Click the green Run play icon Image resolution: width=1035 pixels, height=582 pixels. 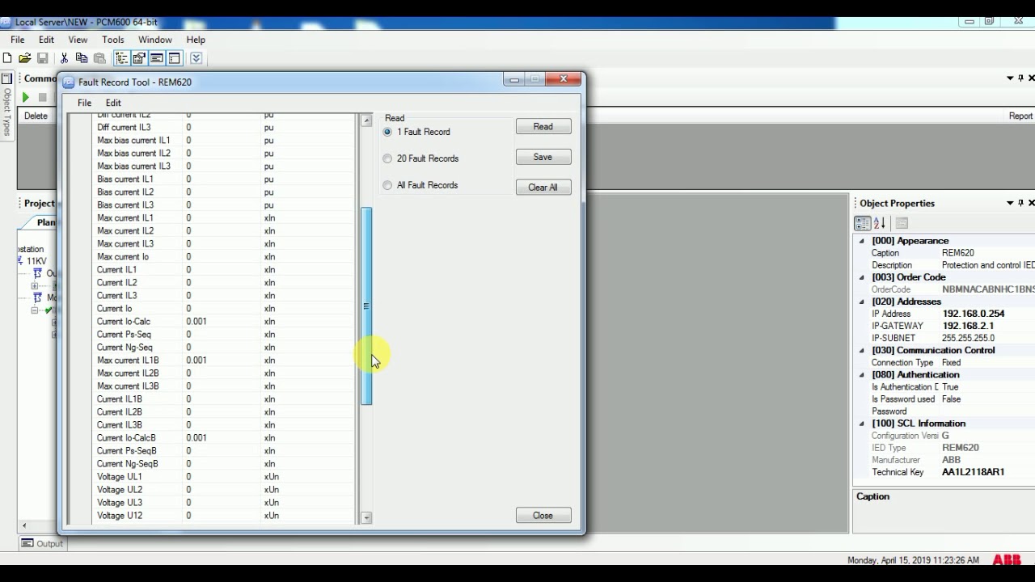coord(26,97)
